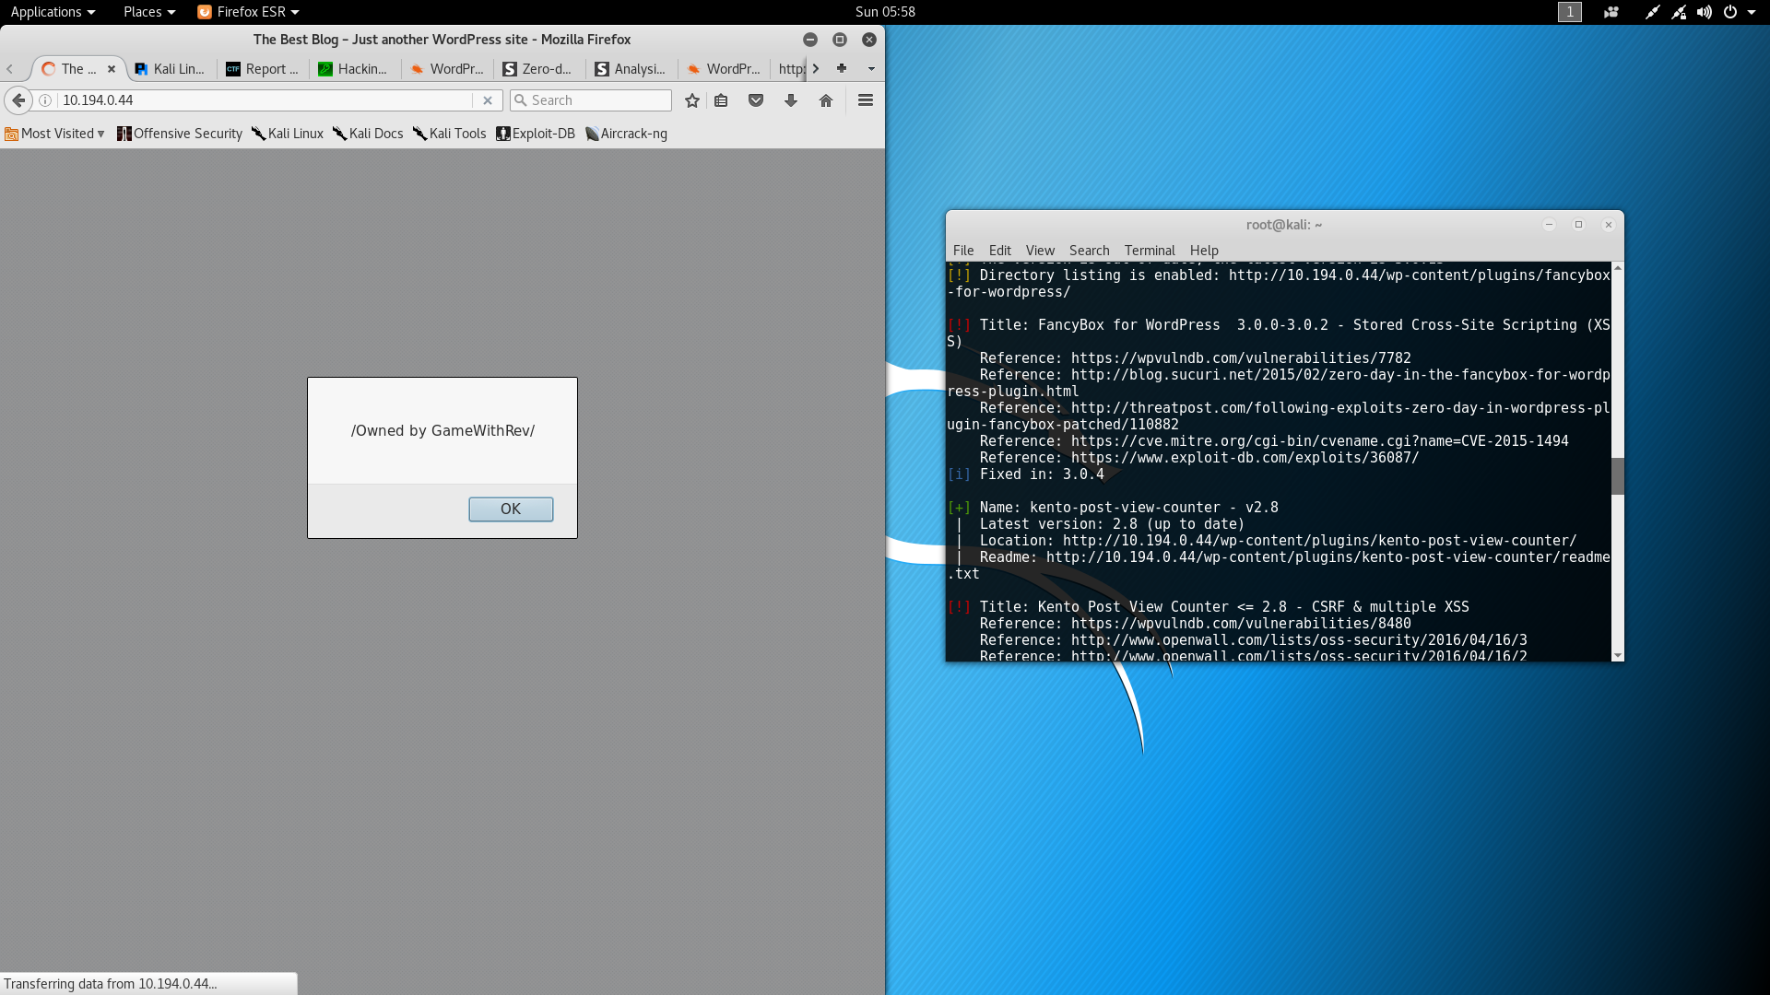Image resolution: width=1770 pixels, height=995 pixels.
Task: Open Most Visited bookmarks dropdown
Action: pyautogui.click(x=55, y=134)
